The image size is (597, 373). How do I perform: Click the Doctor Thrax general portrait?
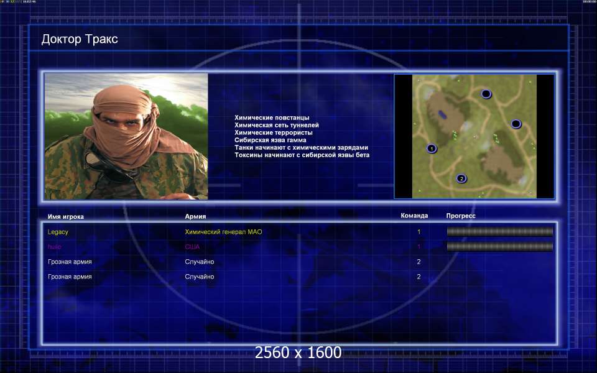126,136
